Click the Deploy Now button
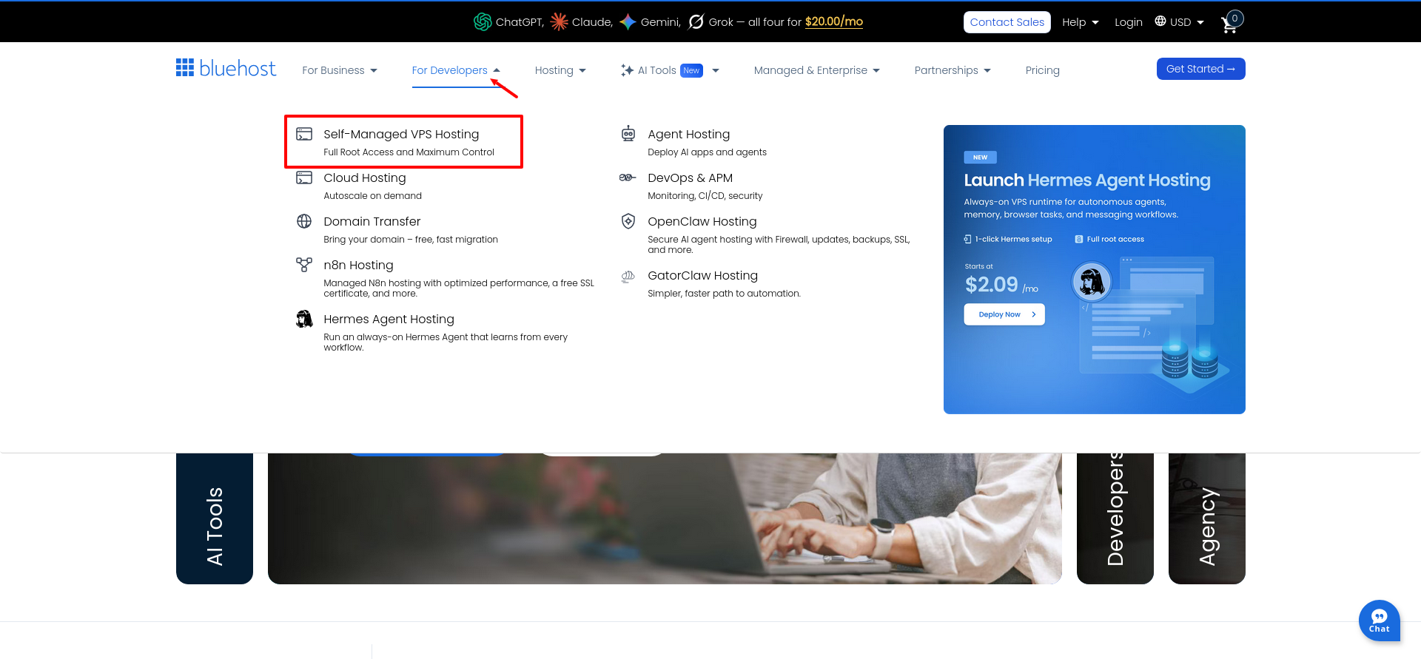This screenshot has width=1421, height=659. click(1004, 314)
